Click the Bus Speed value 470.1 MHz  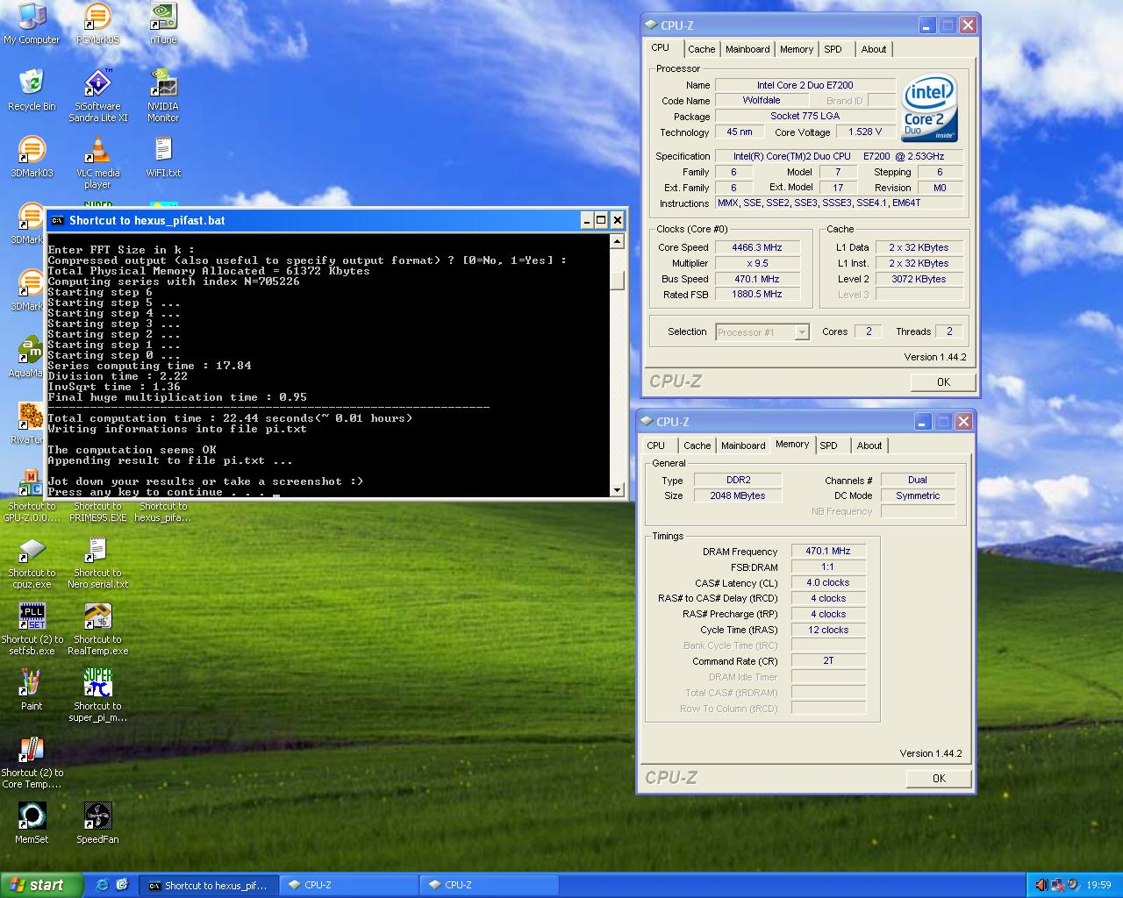pyautogui.click(x=757, y=279)
